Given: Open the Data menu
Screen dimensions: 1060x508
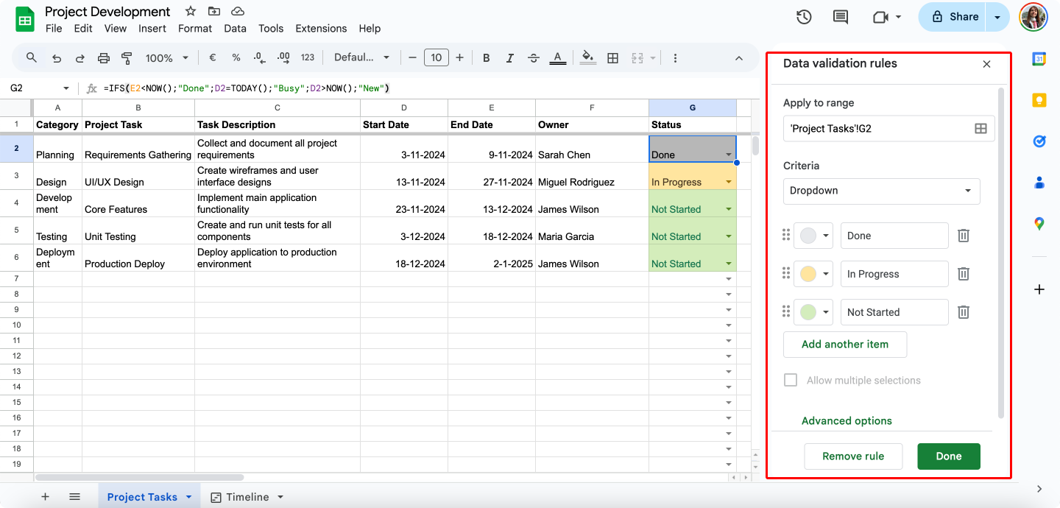Looking at the screenshot, I should 235,28.
